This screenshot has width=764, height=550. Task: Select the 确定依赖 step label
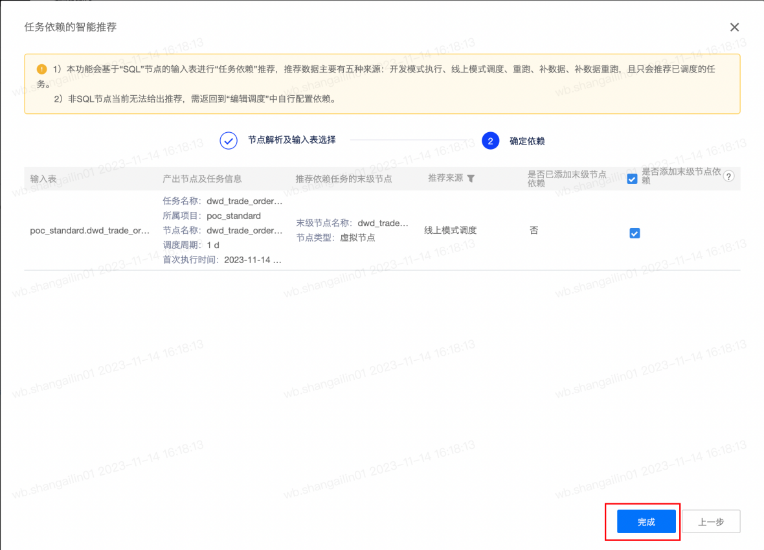[x=527, y=141]
